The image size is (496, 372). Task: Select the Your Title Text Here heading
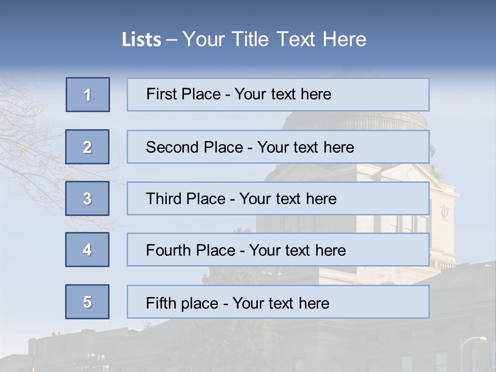(274, 40)
